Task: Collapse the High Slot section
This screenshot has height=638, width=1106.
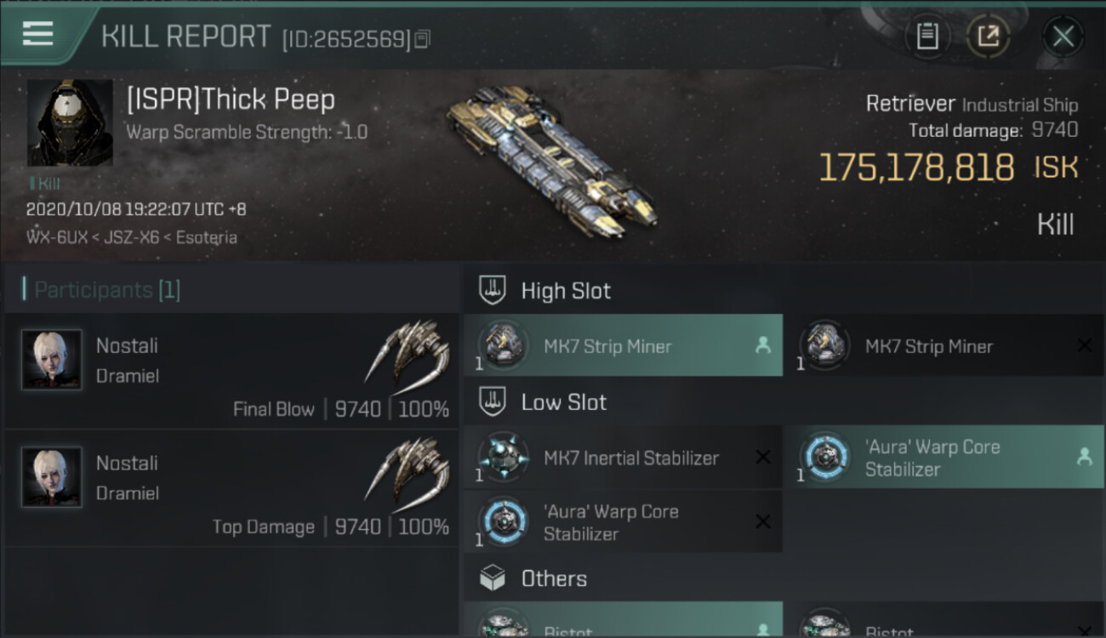Action: point(566,291)
